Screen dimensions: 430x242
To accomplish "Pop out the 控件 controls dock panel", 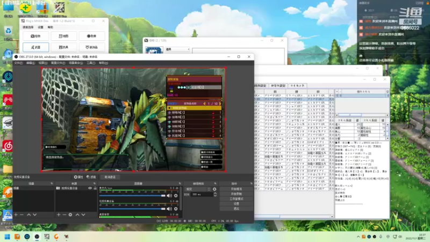I will click(x=251, y=183).
